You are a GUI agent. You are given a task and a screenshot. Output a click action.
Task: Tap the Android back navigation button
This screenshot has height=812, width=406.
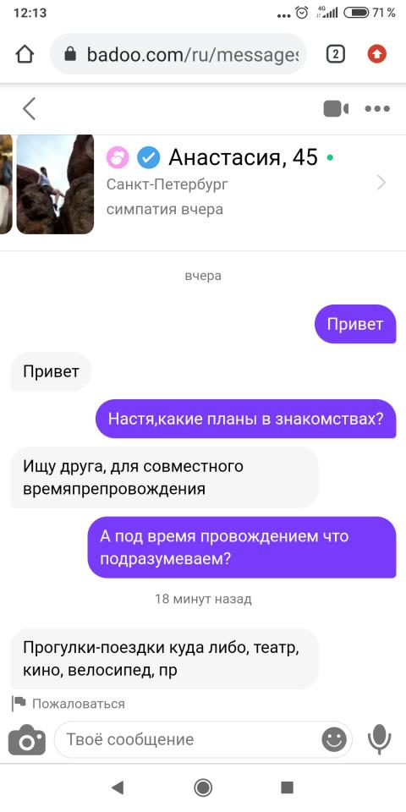click(x=118, y=787)
